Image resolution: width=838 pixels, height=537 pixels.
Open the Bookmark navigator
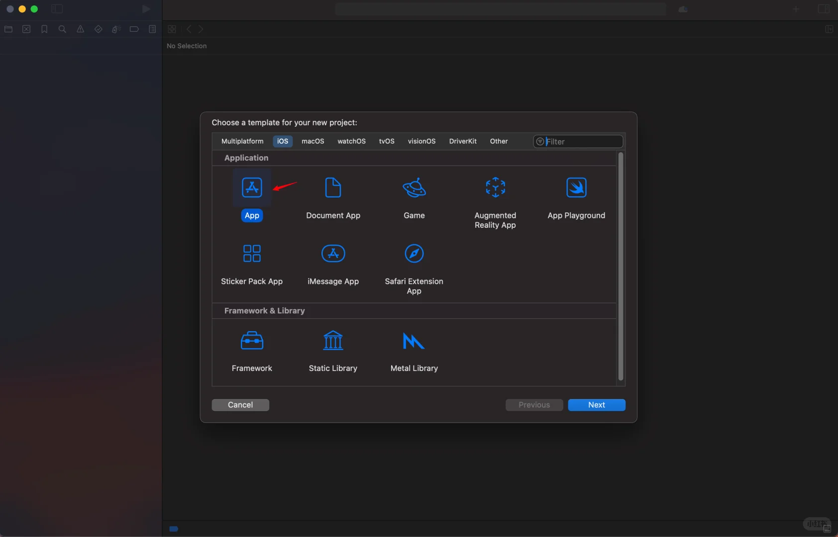point(44,29)
